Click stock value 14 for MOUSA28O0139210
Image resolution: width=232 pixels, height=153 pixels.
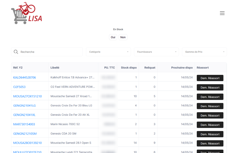click(135, 143)
